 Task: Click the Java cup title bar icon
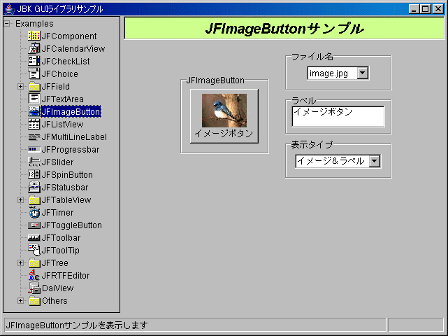pyautogui.click(x=9, y=9)
